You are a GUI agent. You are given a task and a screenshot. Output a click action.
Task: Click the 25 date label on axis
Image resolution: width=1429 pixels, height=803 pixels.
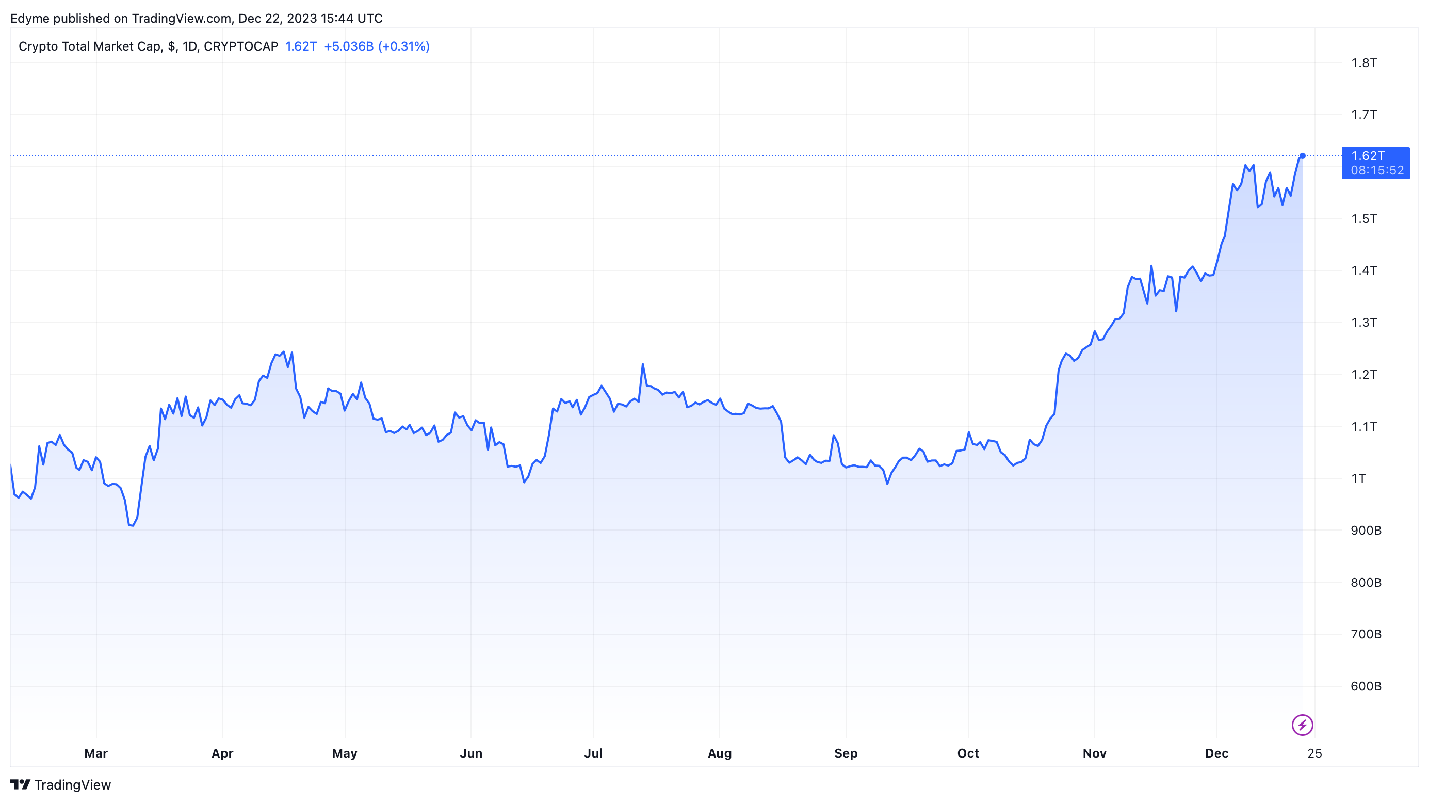(1314, 753)
